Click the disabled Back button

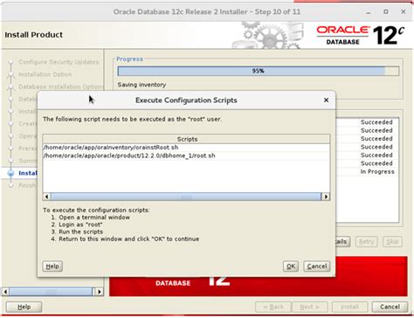pos(273,307)
